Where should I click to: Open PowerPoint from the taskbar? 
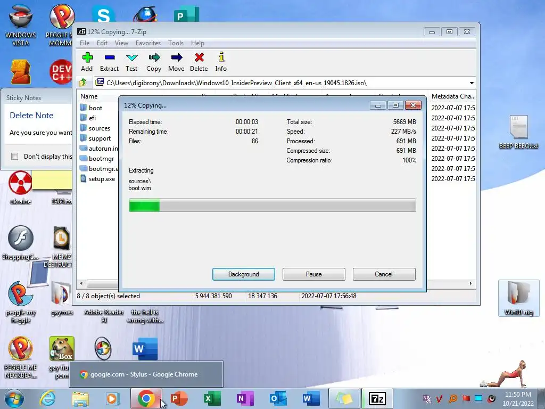pos(179,398)
